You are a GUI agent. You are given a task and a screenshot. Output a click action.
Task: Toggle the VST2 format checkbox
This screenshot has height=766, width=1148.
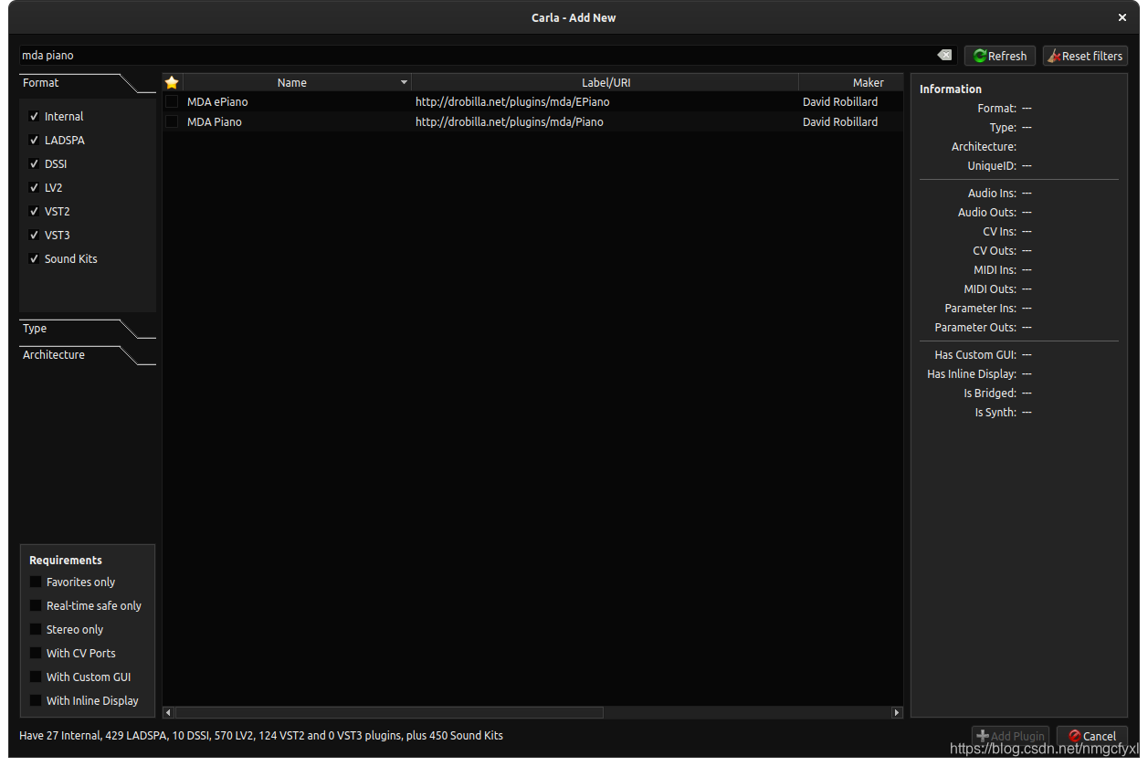[x=34, y=212]
